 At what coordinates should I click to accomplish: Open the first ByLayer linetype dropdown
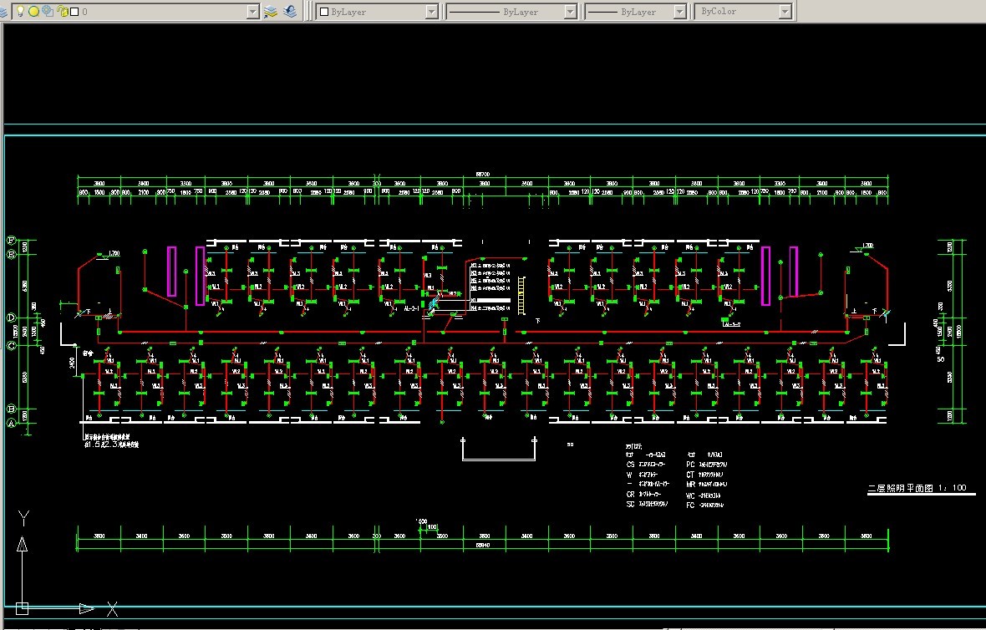tap(570, 12)
